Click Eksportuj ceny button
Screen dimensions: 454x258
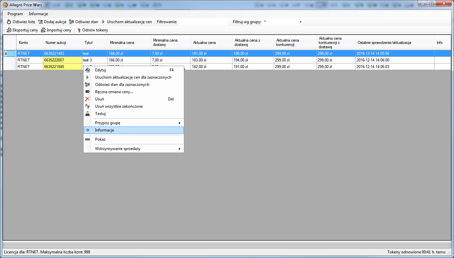point(22,30)
